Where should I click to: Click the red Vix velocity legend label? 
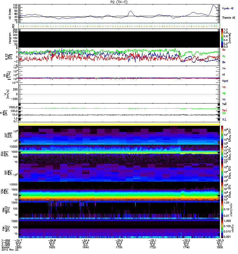tap(224, 87)
